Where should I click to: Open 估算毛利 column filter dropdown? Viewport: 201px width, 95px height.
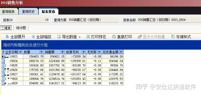coord(84,52)
